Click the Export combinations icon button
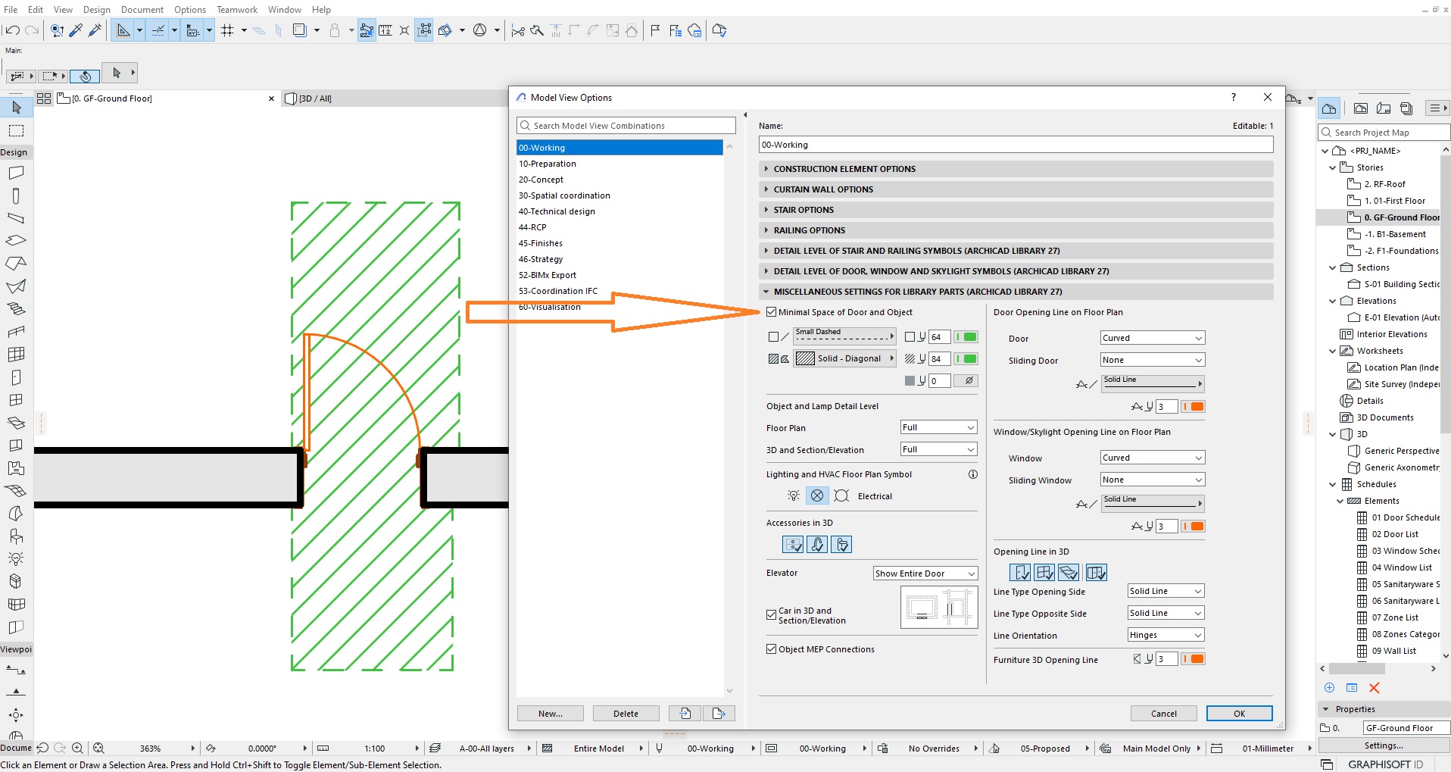Screen dimensions: 1451x772 (719, 713)
